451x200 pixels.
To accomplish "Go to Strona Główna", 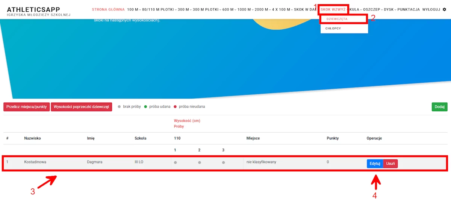I will 108,9.
